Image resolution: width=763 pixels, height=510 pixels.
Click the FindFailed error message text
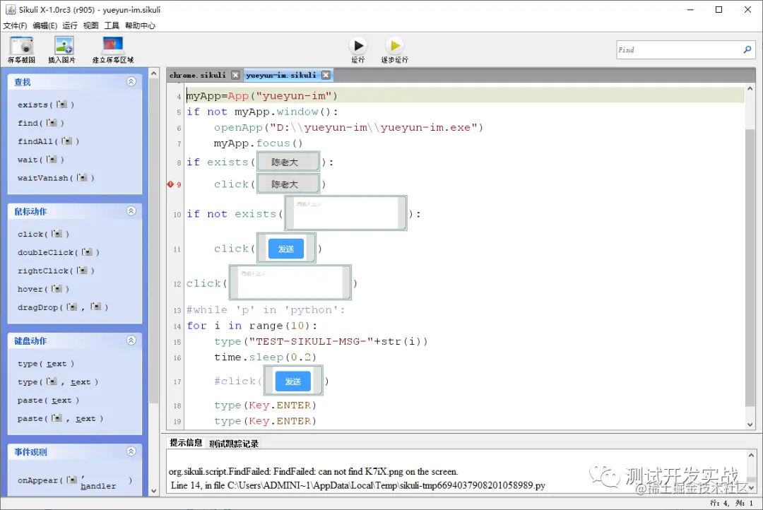(x=314, y=472)
